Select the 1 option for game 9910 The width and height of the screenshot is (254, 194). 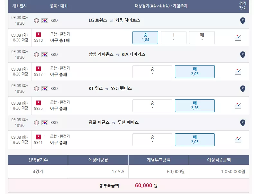click(174, 38)
